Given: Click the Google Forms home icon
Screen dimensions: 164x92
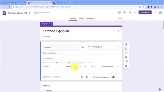Looking at the screenshot, I should point(4,13).
